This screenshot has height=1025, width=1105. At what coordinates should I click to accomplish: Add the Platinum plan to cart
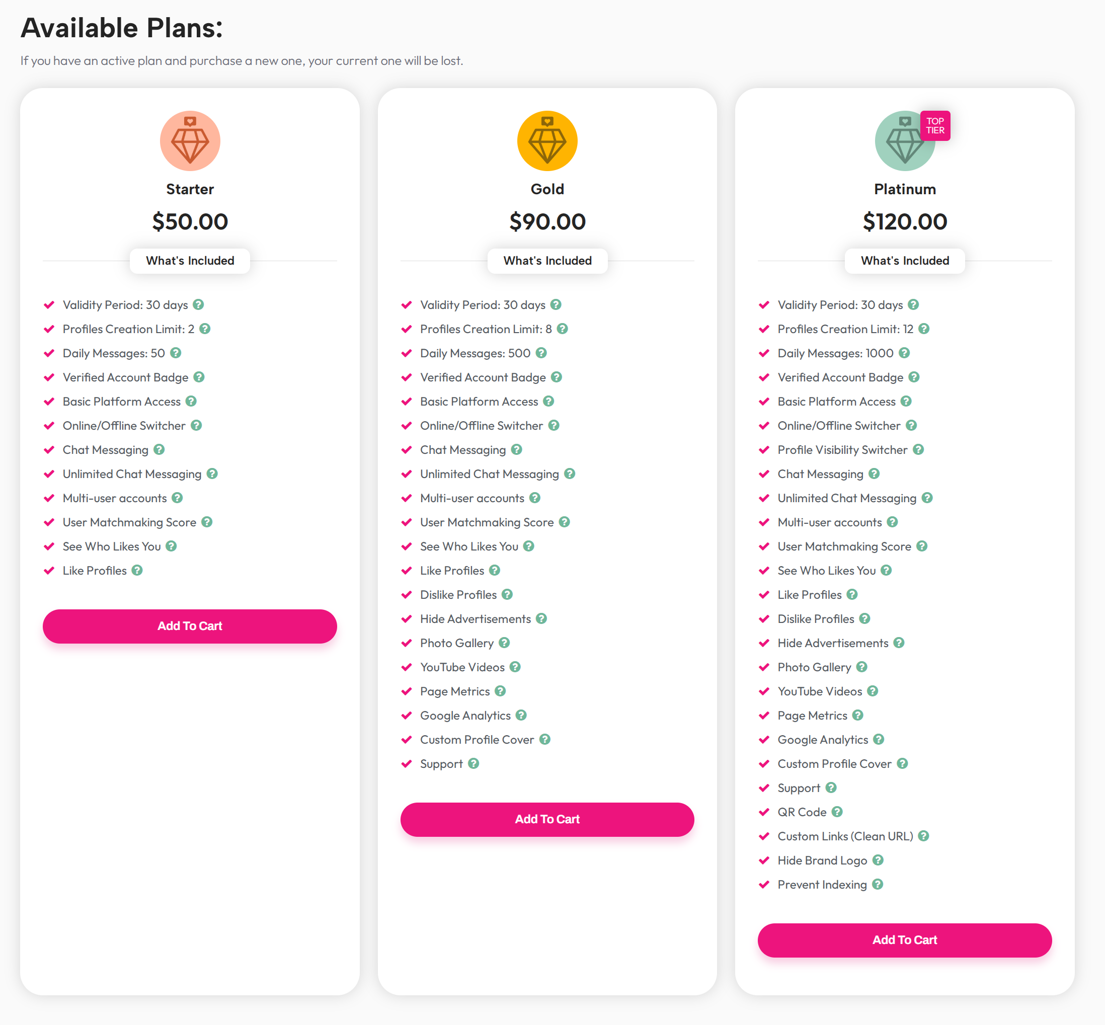[x=904, y=939]
